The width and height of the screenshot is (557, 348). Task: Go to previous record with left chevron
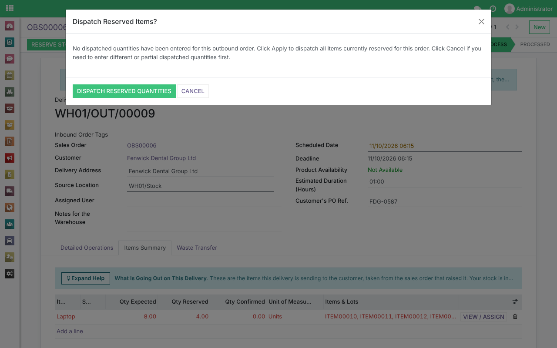(x=508, y=27)
